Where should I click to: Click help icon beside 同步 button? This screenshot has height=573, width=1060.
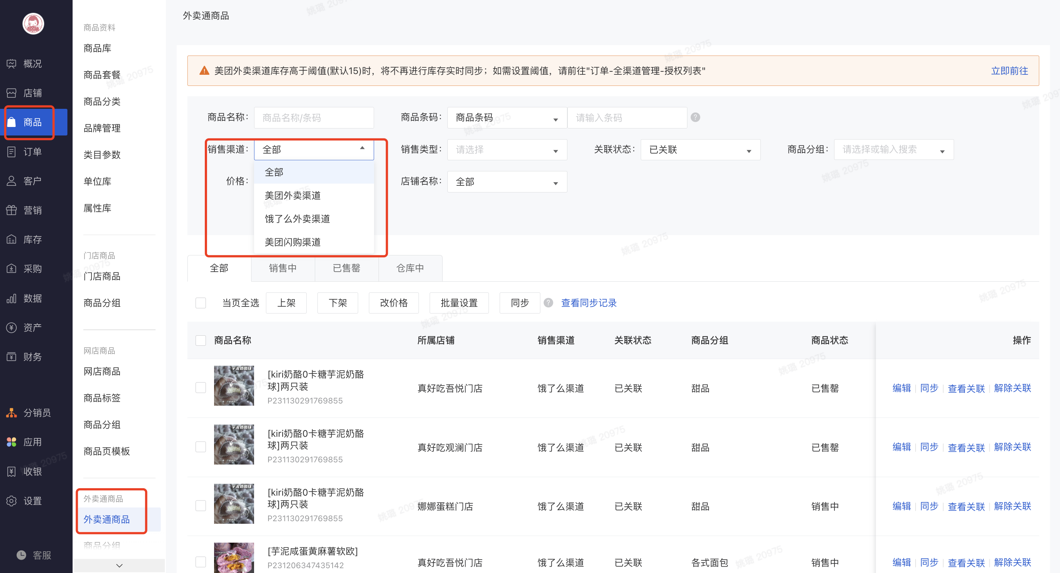coord(548,303)
